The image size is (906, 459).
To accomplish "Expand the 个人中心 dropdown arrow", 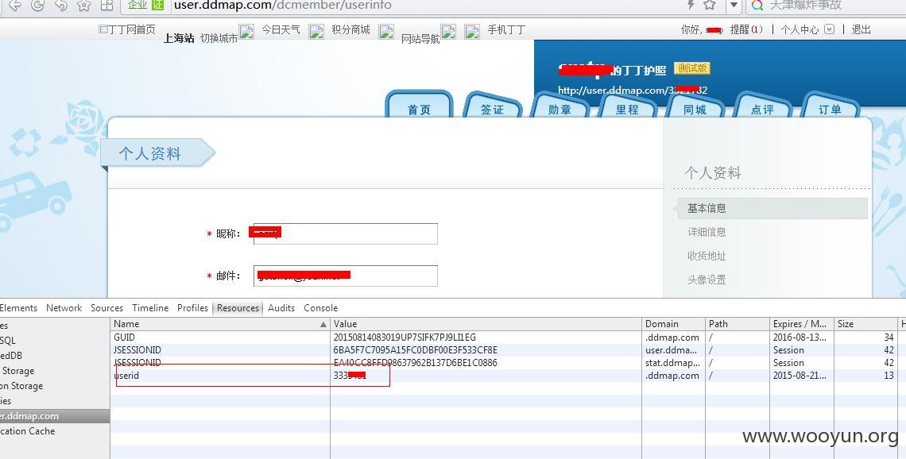I will 829,29.
